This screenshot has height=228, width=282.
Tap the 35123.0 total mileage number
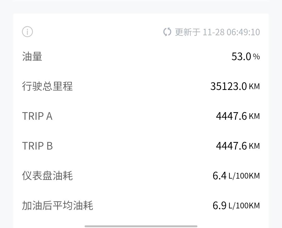228,86
